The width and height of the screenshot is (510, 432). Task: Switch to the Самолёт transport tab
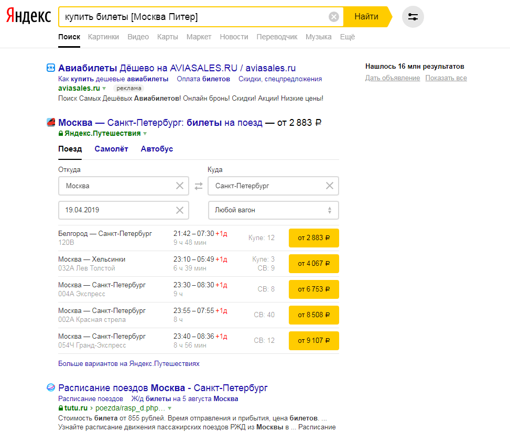(x=111, y=149)
